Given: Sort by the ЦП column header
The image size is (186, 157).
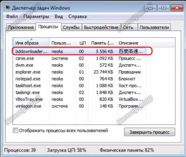Looking at the screenshot, I should 82,43.
